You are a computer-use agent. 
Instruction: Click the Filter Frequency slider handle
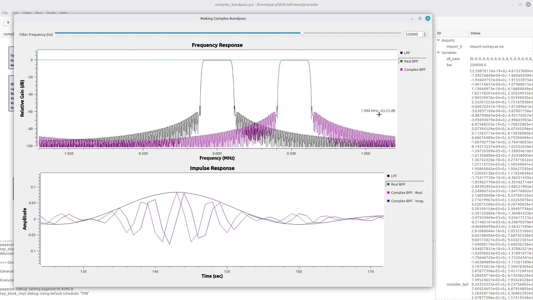click(302, 33)
